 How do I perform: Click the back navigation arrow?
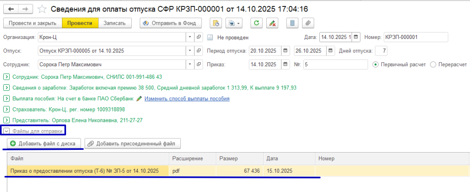(x=11, y=9)
